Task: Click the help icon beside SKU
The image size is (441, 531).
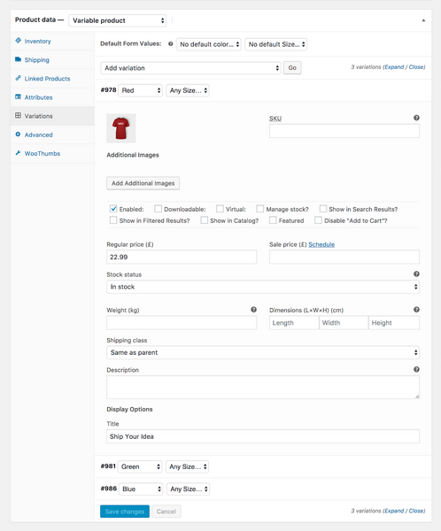Action: tap(416, 118)
